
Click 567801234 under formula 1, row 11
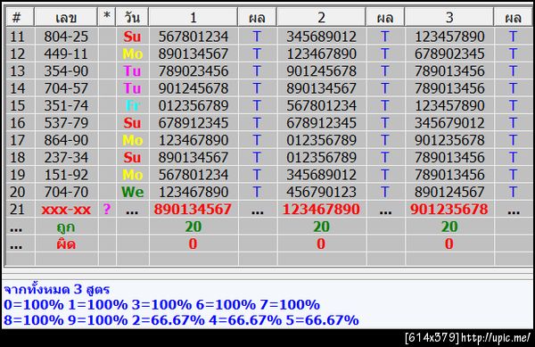(193, 37)
